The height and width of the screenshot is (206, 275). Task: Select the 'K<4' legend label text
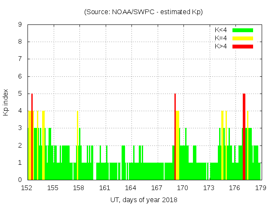(221, 30)
